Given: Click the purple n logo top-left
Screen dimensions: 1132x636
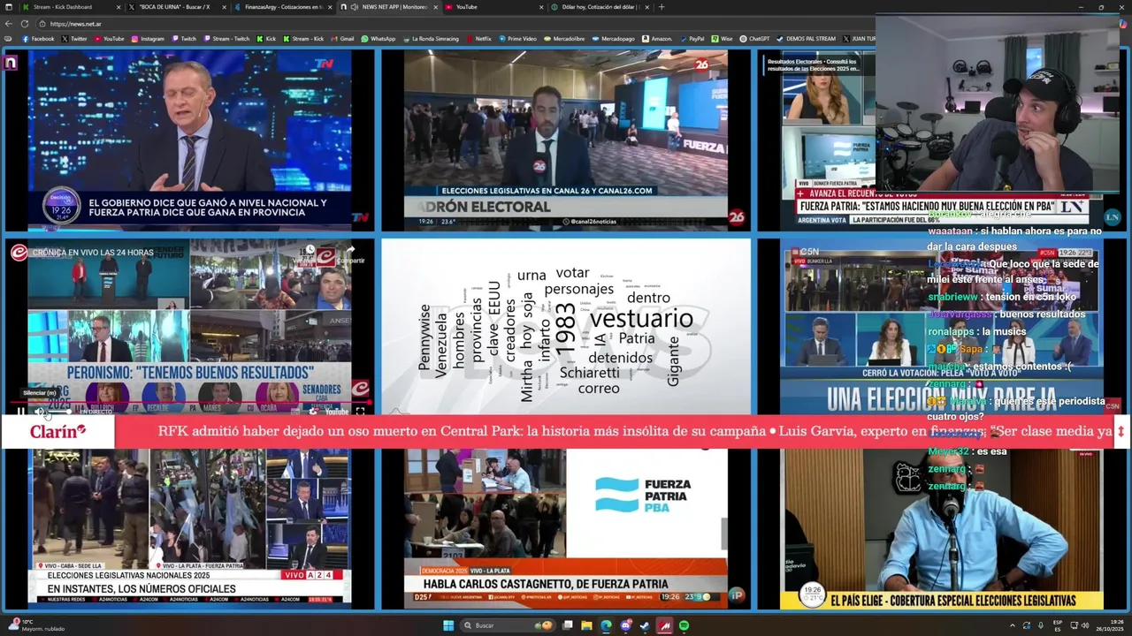Looking at the screenshot, I should (10, 63).
